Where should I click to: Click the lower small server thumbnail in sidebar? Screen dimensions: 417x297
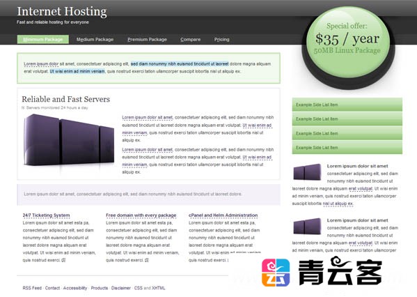click(x=307, y=226)
